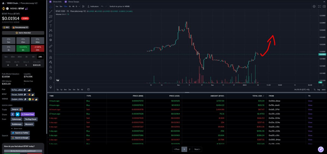Click the purple assistant icon at bottom right
This screenshot has width=327, height=154.
click(321, 149)
